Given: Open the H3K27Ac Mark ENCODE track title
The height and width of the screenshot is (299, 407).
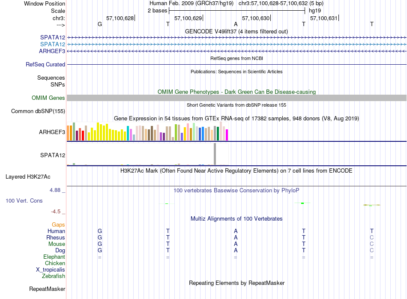Looking at the screenshot, I should click(x=236, y=171).
